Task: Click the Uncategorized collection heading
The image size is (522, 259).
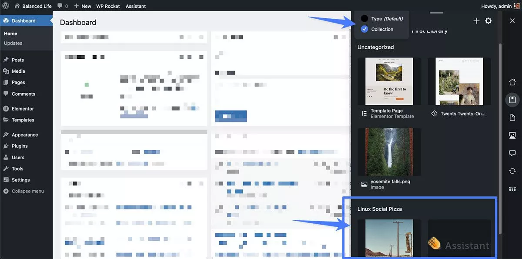Action: 375,47
